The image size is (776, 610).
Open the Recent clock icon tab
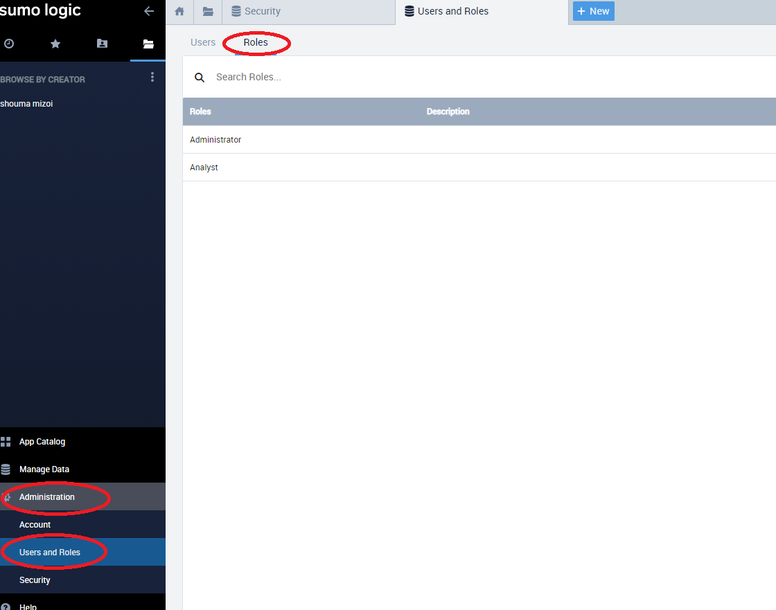click(9, 44)
